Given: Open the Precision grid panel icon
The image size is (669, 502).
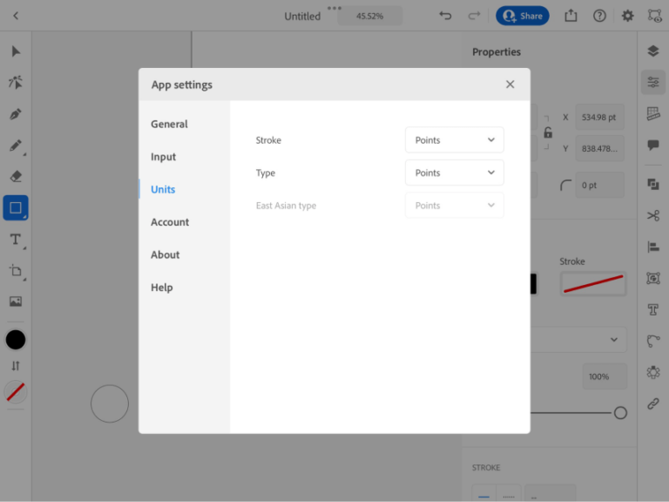Looking at the screenshot, I should (x=653, y=113).
